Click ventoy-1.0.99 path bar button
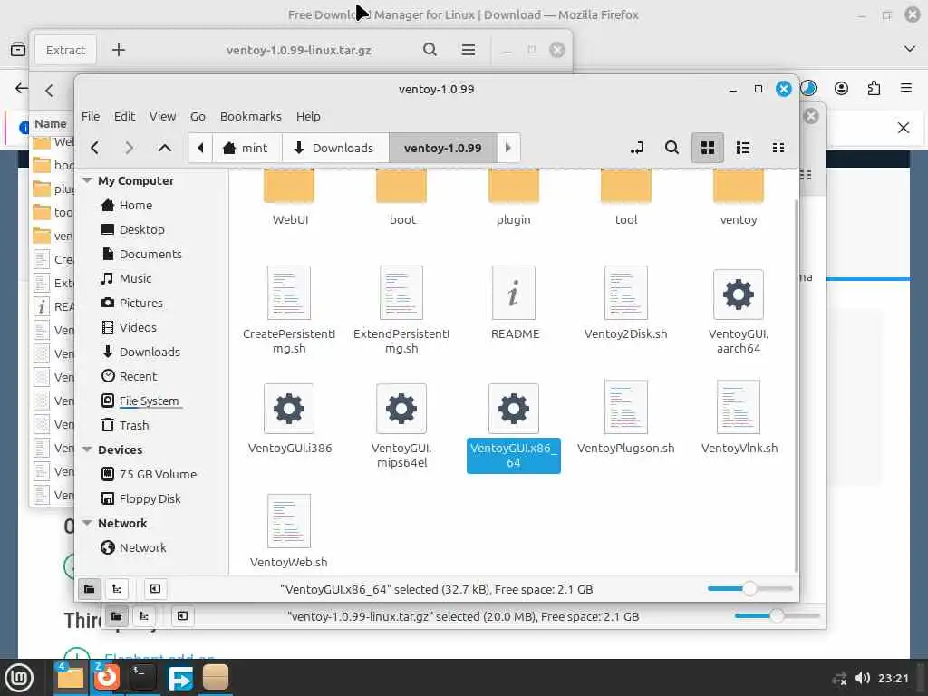This screenshot has height=696, width=928. (442, 148)
